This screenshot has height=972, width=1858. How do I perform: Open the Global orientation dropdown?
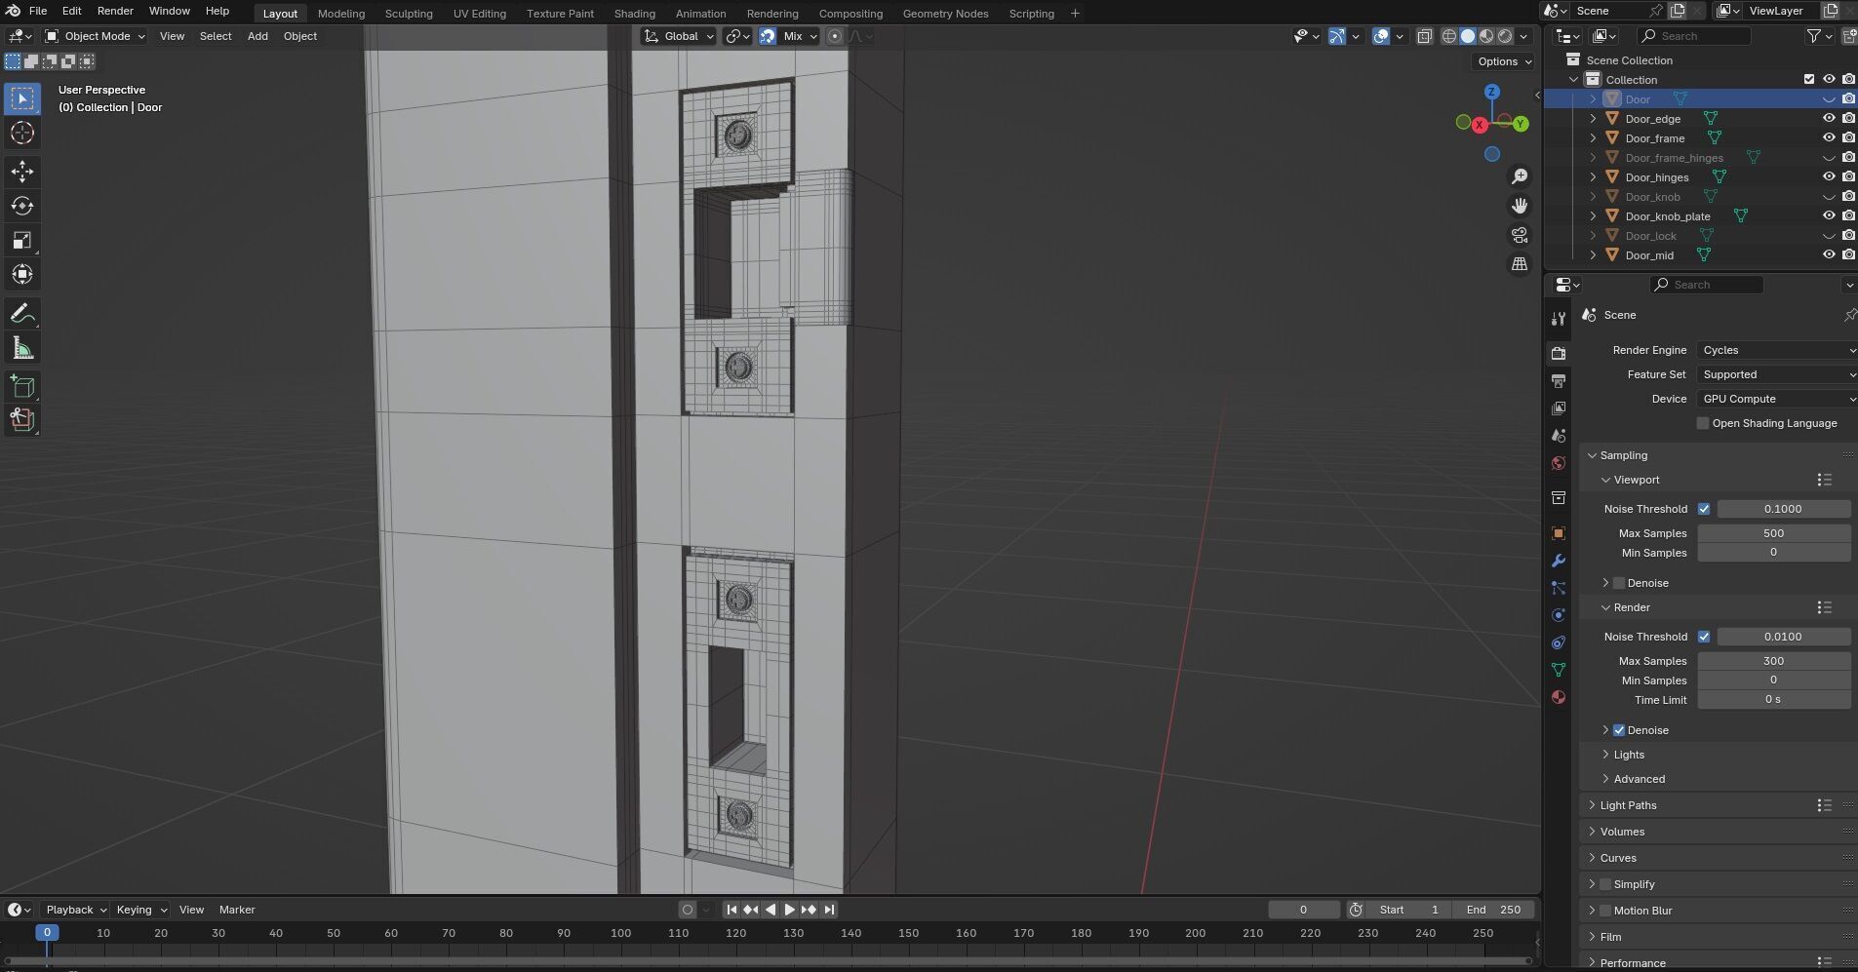click(x=679, y=36)
